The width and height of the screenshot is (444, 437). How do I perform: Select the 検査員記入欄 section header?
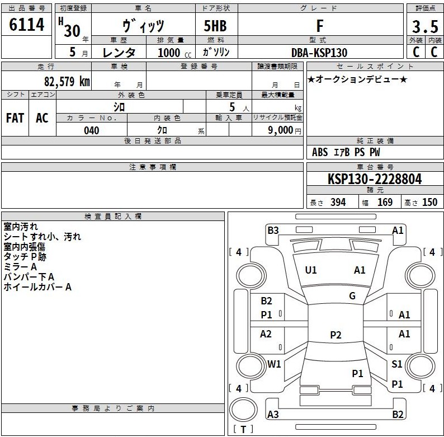coord(113,216)
